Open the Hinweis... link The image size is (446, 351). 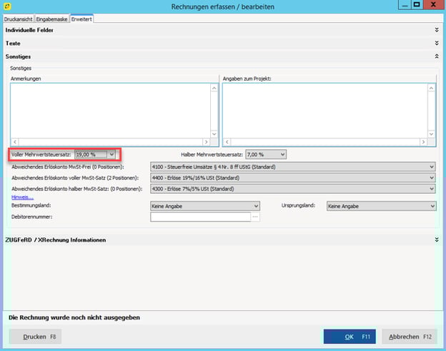(x=21, y=197)
